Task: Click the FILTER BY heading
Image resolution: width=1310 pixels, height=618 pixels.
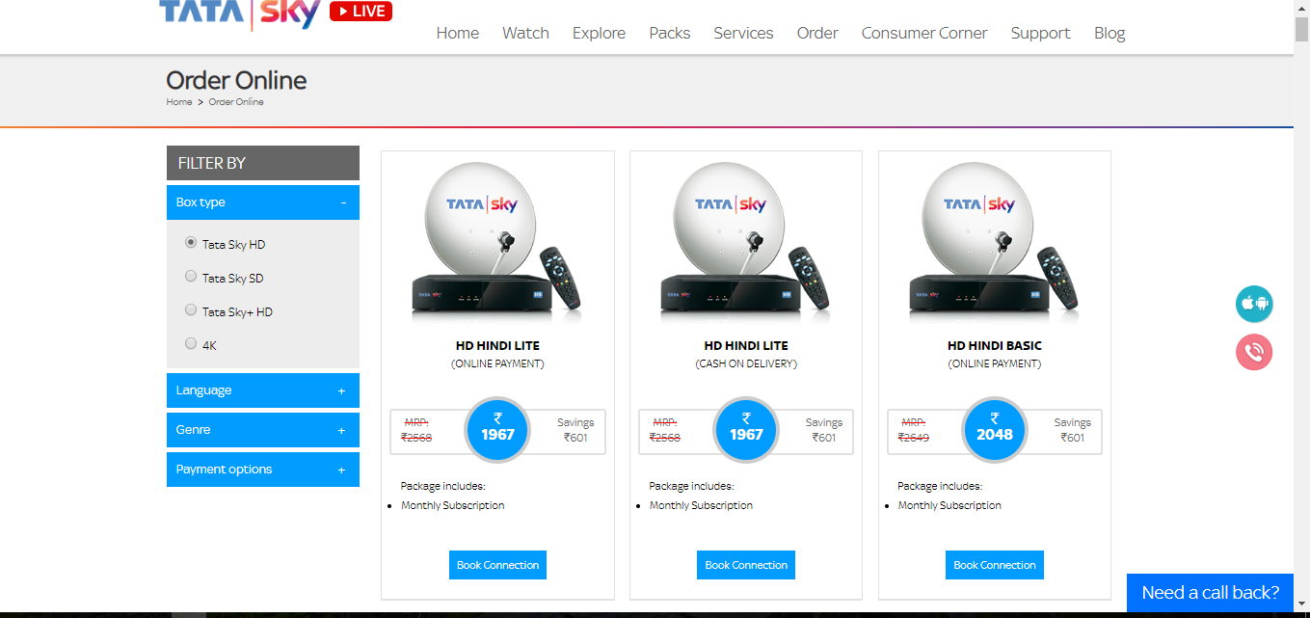Action: pos(212,163)
